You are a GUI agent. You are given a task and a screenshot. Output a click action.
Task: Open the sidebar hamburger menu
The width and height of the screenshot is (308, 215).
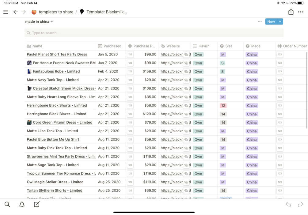pos(6,12)
